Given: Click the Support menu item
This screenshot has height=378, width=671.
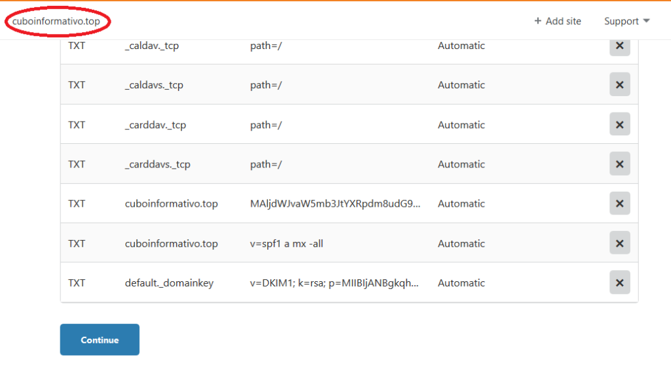Looking at the screenshot, I should click(621, 21).
